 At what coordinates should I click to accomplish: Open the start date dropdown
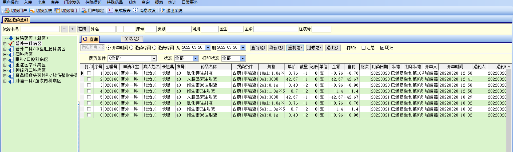(208, 48)
